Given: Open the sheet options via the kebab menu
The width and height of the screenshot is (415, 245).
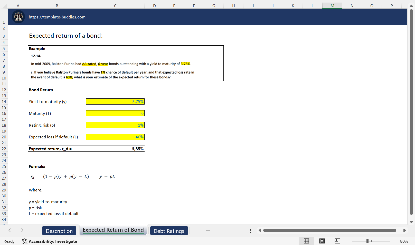Looking at the screenshot, I should click(250, 230).
